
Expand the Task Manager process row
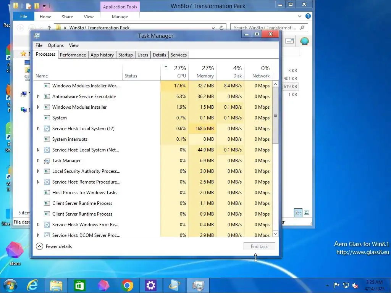pos(38,161)
